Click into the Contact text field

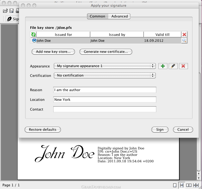coord(105,109)
